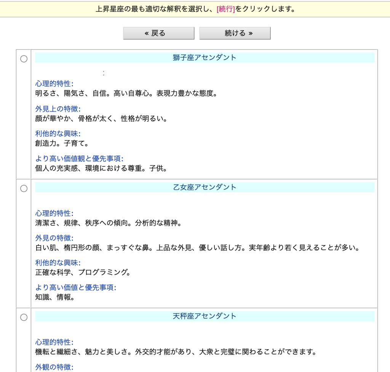This screenshot has height=372, width=390.
Task: Click the « 戻る button
Action: (x=158, y=33)
